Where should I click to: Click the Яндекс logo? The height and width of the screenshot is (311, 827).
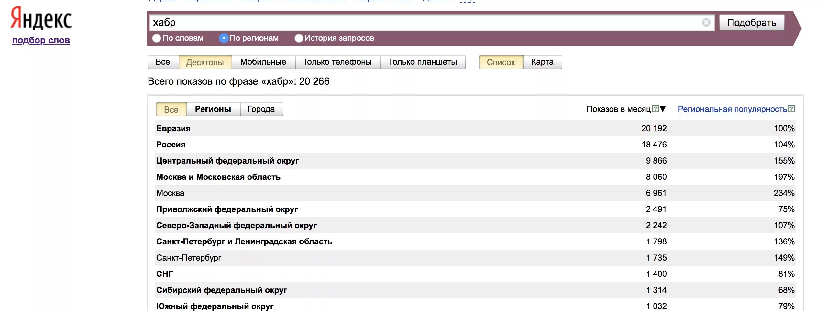(x=41, y=19)
